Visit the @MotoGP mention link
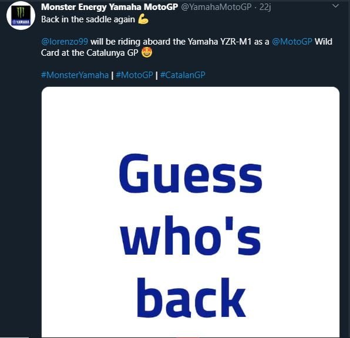This screenshot has width=350, height=338. click(292, 42)
